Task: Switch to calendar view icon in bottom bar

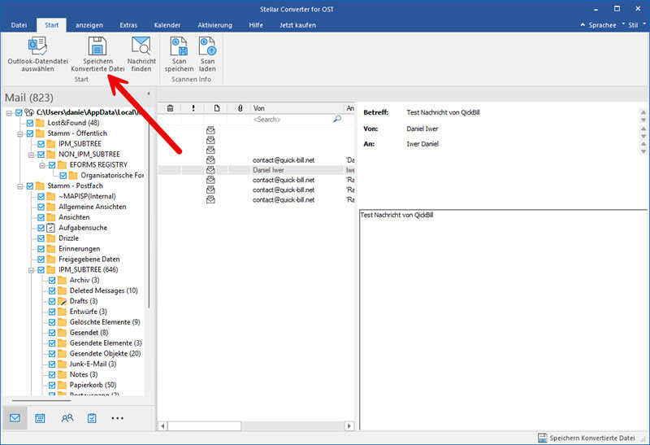Action: coord(41,418)
